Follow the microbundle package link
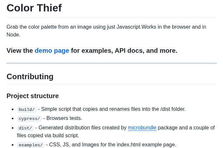 [x=142, y=128]
